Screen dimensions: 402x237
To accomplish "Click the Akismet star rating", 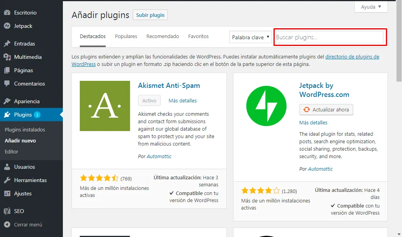I will (99, 178).
